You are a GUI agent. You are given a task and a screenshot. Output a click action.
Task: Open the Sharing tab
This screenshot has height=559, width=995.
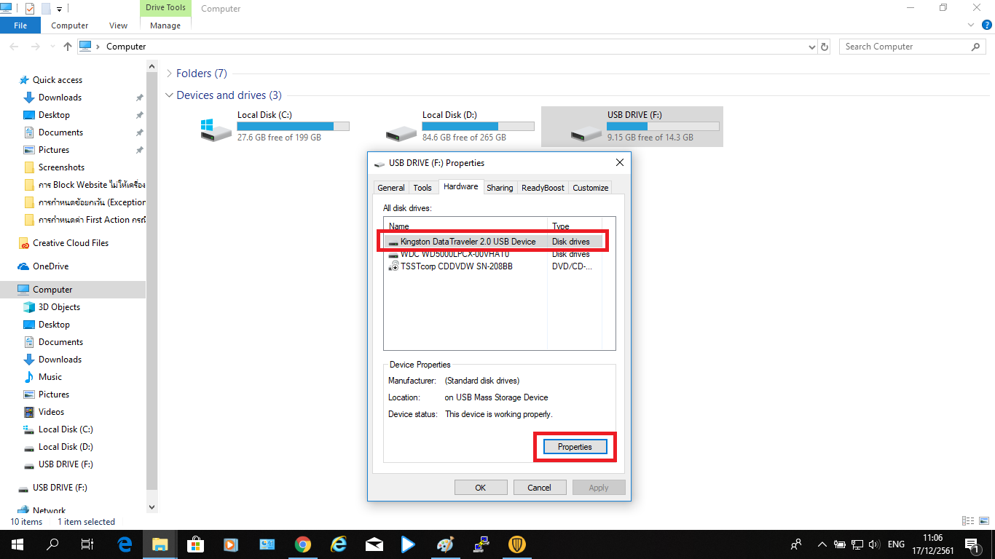[x=500, y=188]
